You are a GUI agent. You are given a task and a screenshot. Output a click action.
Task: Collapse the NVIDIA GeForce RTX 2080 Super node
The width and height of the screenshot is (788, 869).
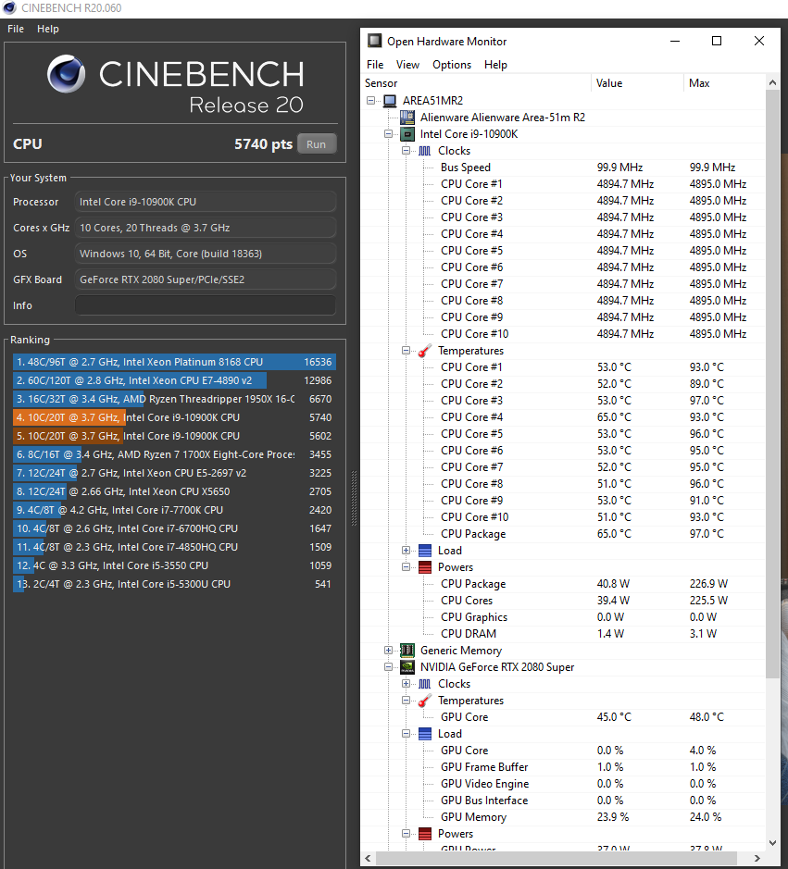(x=388, y=666)
